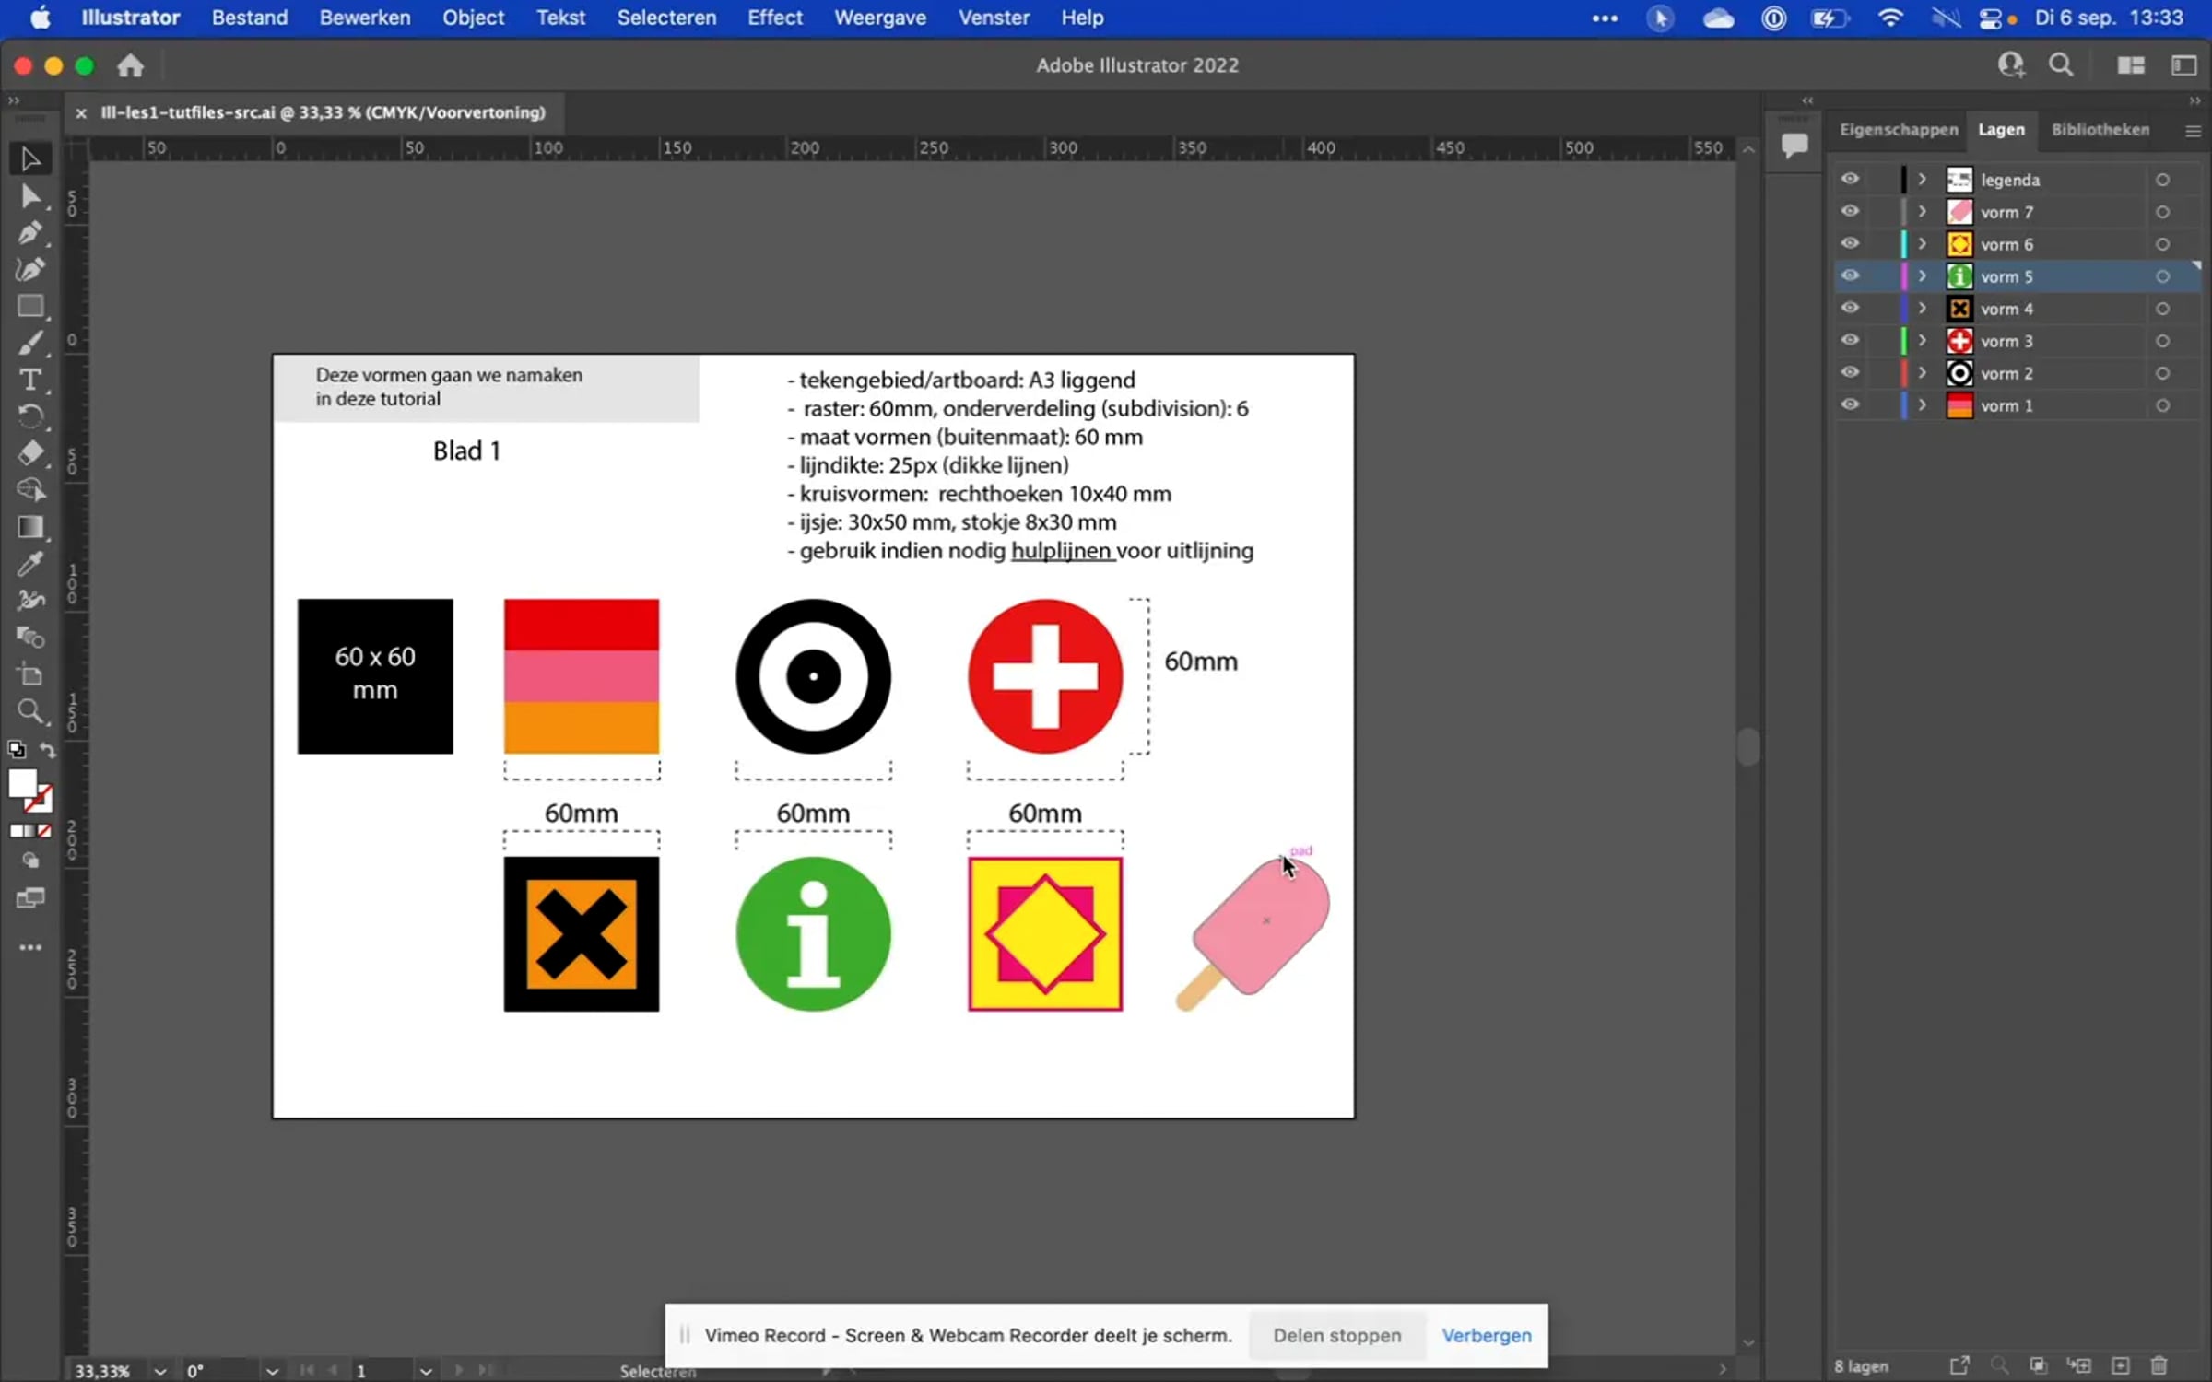Select the Type tool
This screenshot has height=1382, width=2212.
(x=29, y=380)
